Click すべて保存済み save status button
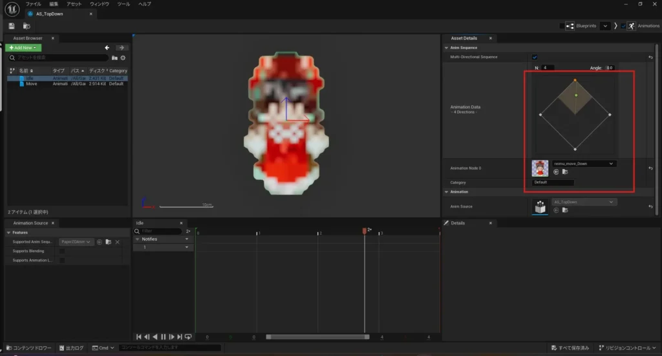The image size is (662, 356). click(570, 348)
